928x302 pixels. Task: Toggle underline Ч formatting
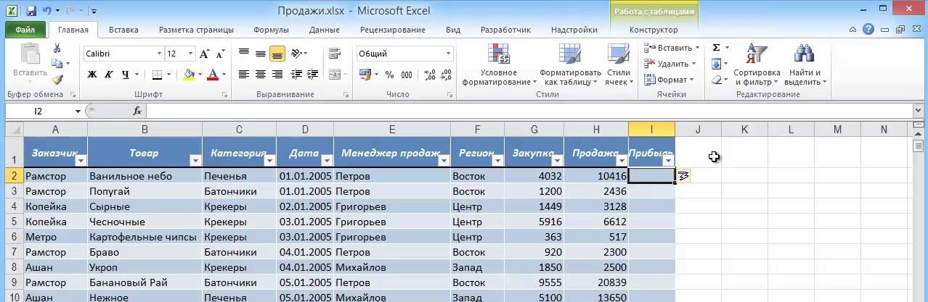coord(126,74)
